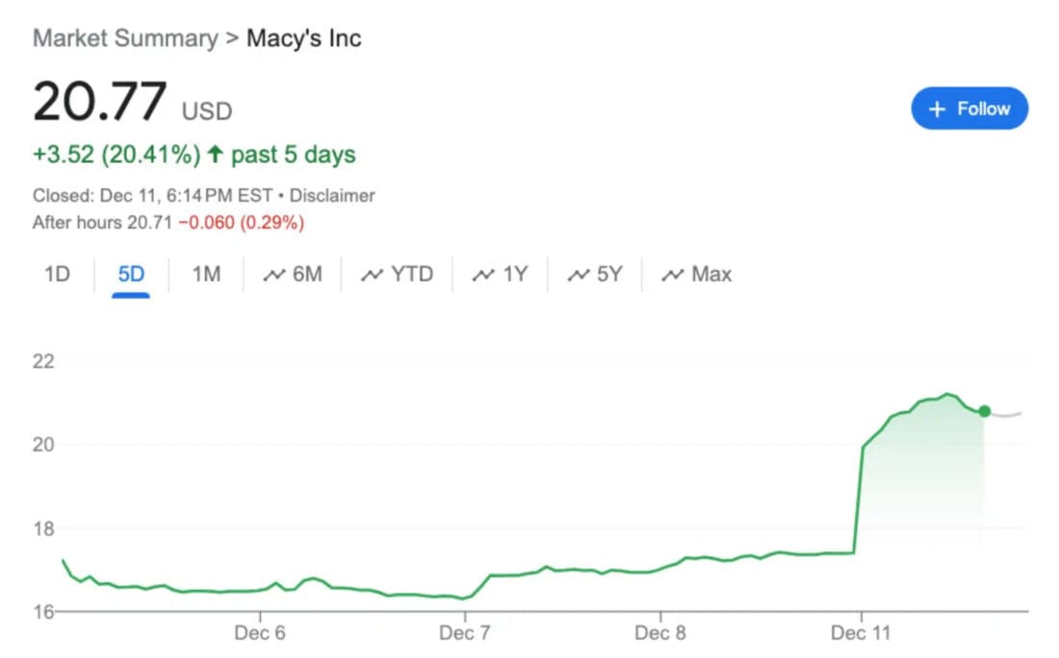Switch to the 1D chart view
This screenshot has height=658, width=1059.
tap(57, 275)
